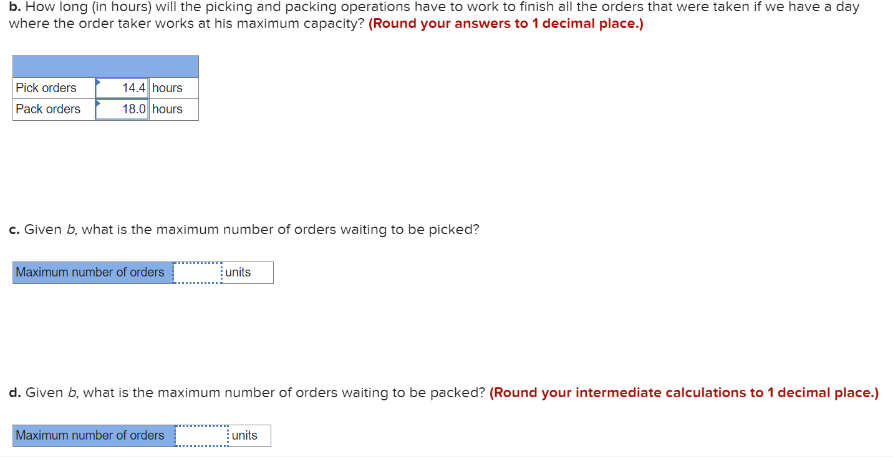Click the units label in question c table

pos(239,272)
